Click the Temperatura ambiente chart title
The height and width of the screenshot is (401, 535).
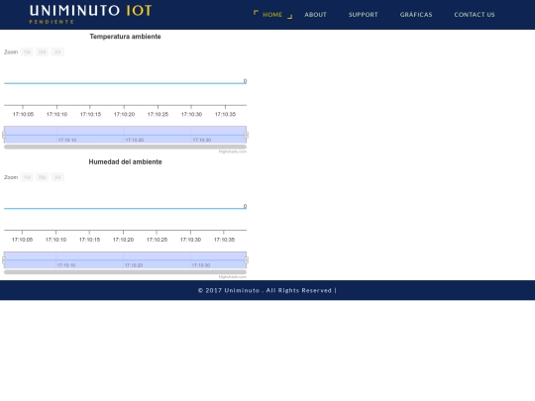[125, 37]
